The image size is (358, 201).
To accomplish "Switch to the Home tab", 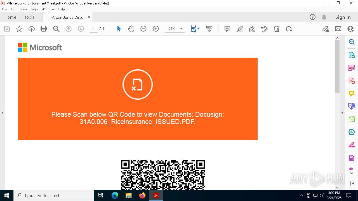I will [10, 17].
